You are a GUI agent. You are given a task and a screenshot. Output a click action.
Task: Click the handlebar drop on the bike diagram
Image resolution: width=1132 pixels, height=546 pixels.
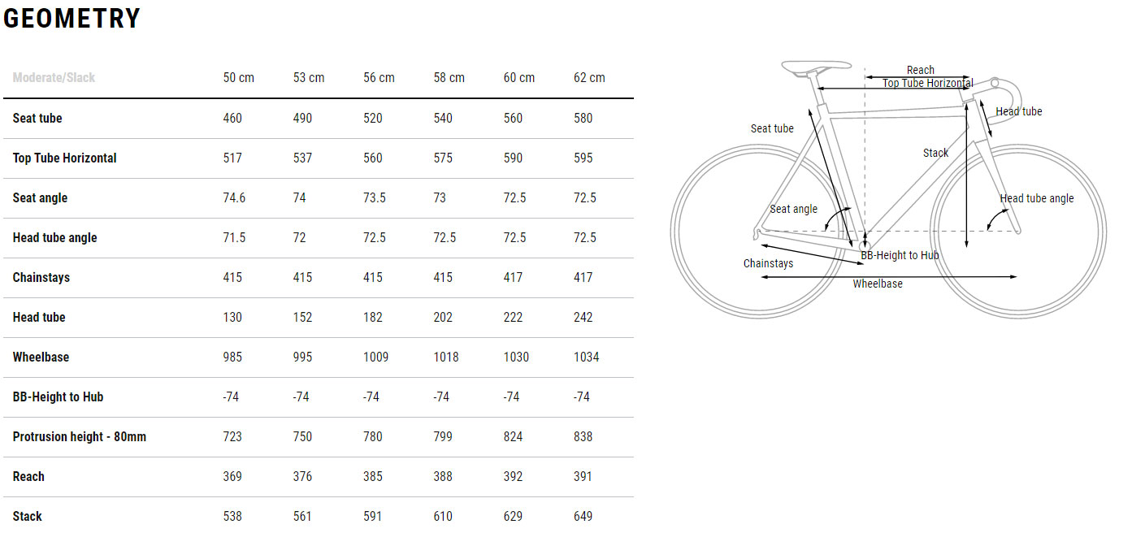[1006, 91]
